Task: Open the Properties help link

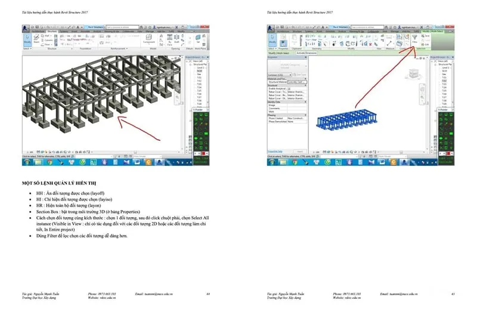Action: click(x=275, y=152)
